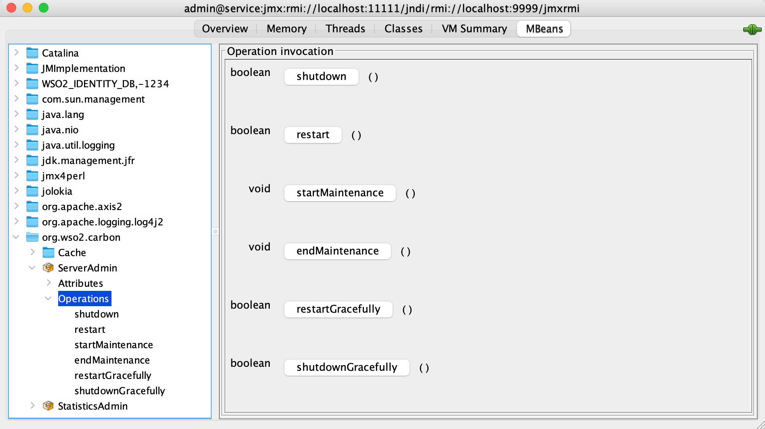The height and width of the screenshot is (429, 765).
Task: Click the java.nio folder icon
Action: pyautogui.click(x=32, y=130)
